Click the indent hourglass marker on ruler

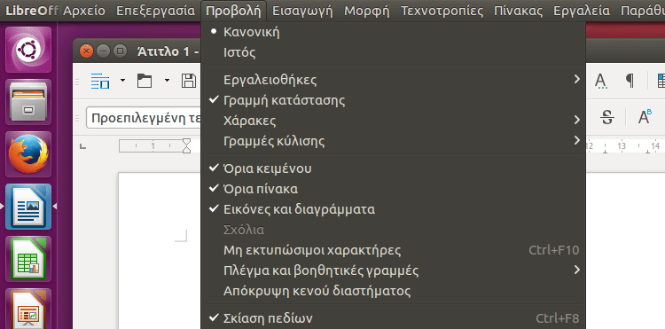pyautogui.click(x=186, y=146)
